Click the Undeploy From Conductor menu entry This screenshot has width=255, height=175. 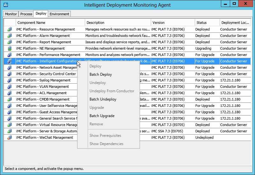112,91
